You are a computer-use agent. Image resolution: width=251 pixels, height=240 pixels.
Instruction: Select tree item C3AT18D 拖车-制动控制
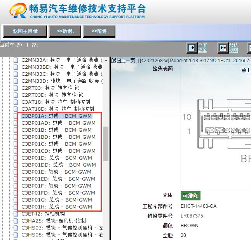(x=58, y=109)
